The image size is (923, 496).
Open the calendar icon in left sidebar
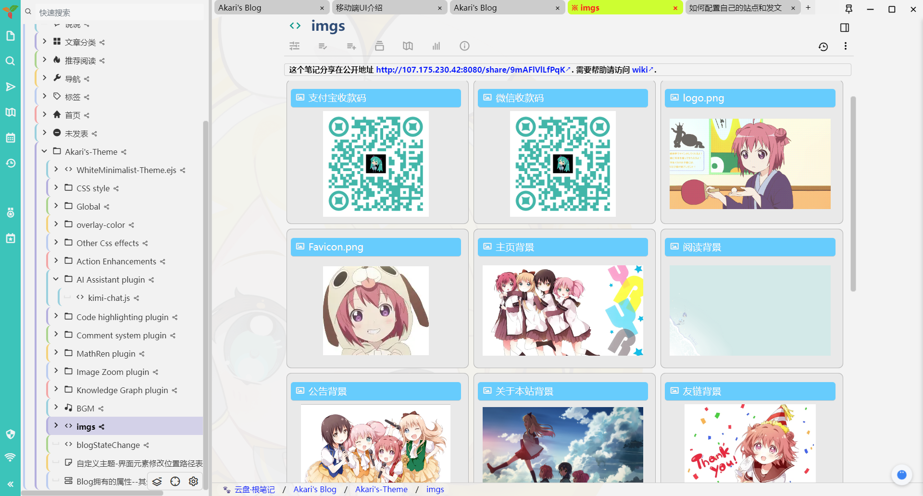pos(11,138)
